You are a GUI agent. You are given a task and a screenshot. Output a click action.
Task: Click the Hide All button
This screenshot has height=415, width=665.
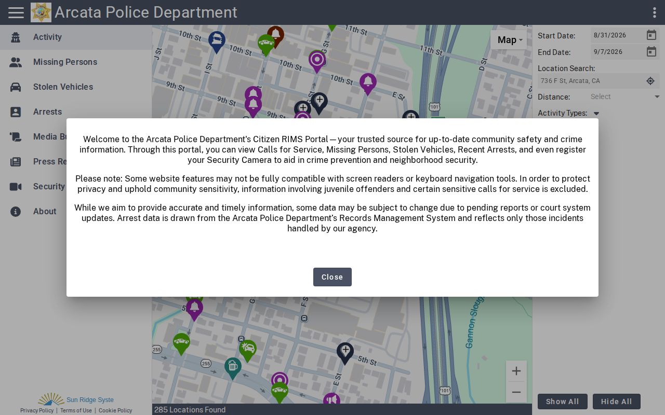point(617,402)
